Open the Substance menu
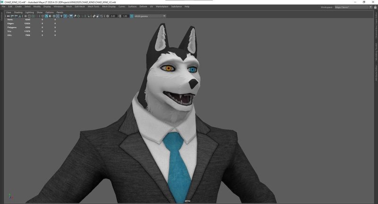Image resolution: width=378 pixels, height=204 pixels. click(x=176, y=7)
